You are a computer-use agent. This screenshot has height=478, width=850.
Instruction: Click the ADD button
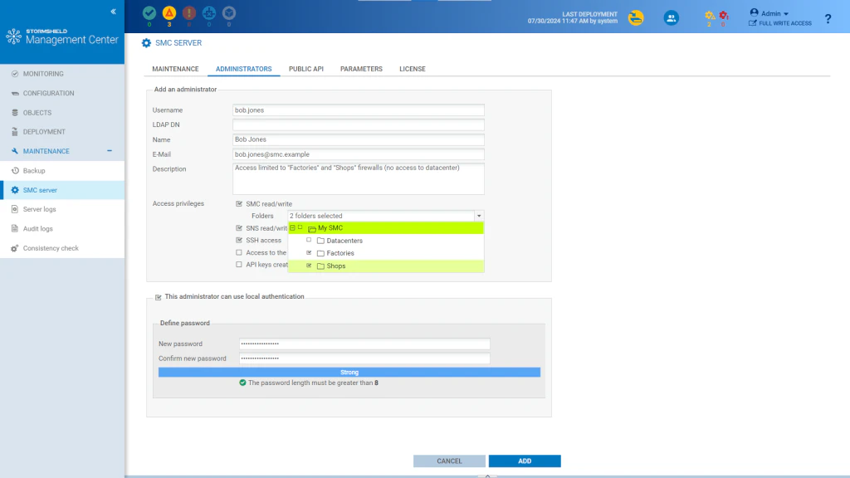(525, 461)
